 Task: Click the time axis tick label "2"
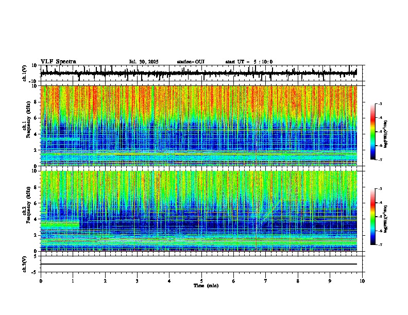(x=105, y=281)
